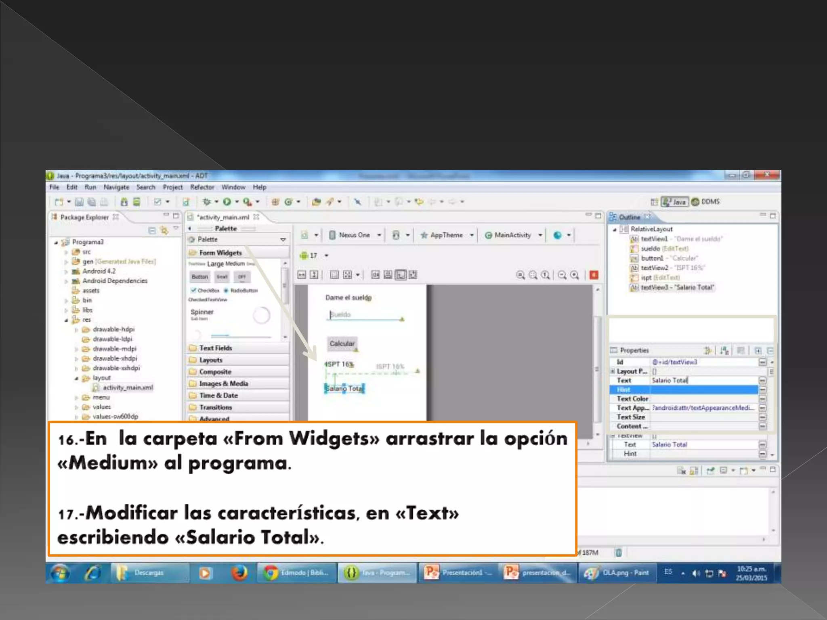Select textView3 Salario Total in Outline
The height and width of the screenshot is (620, 827).
(x=672, y=288)
